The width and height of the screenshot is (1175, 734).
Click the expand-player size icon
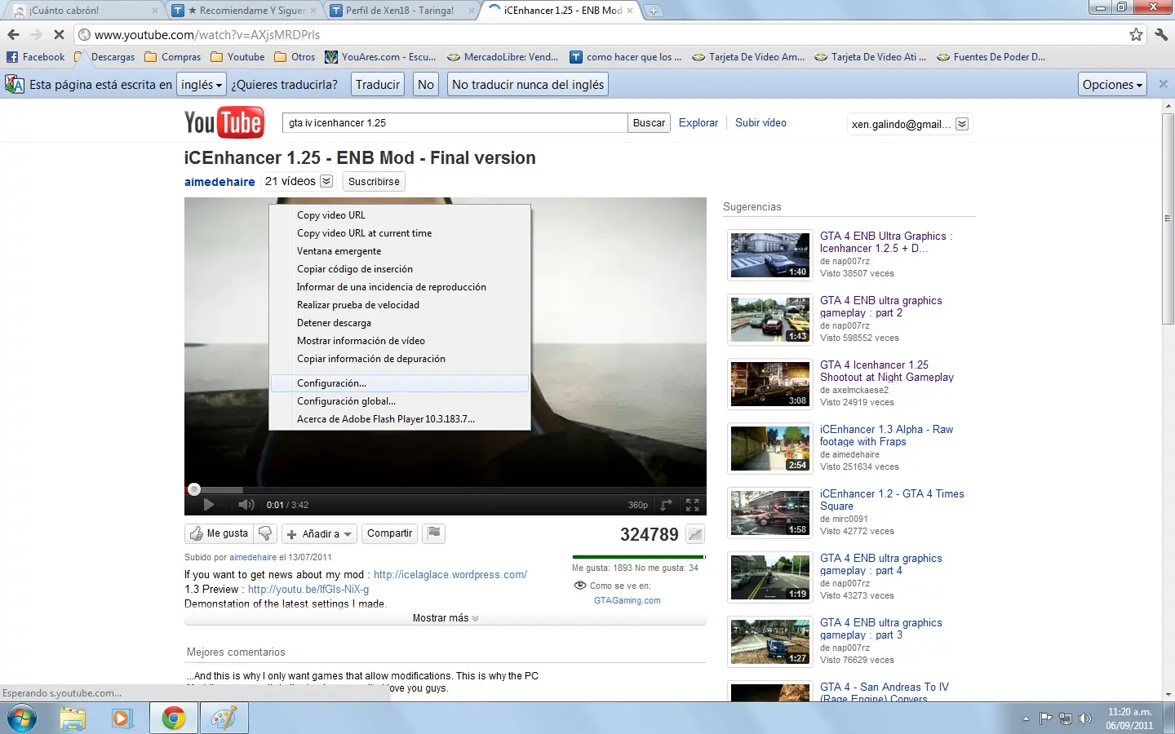point(666,505)
